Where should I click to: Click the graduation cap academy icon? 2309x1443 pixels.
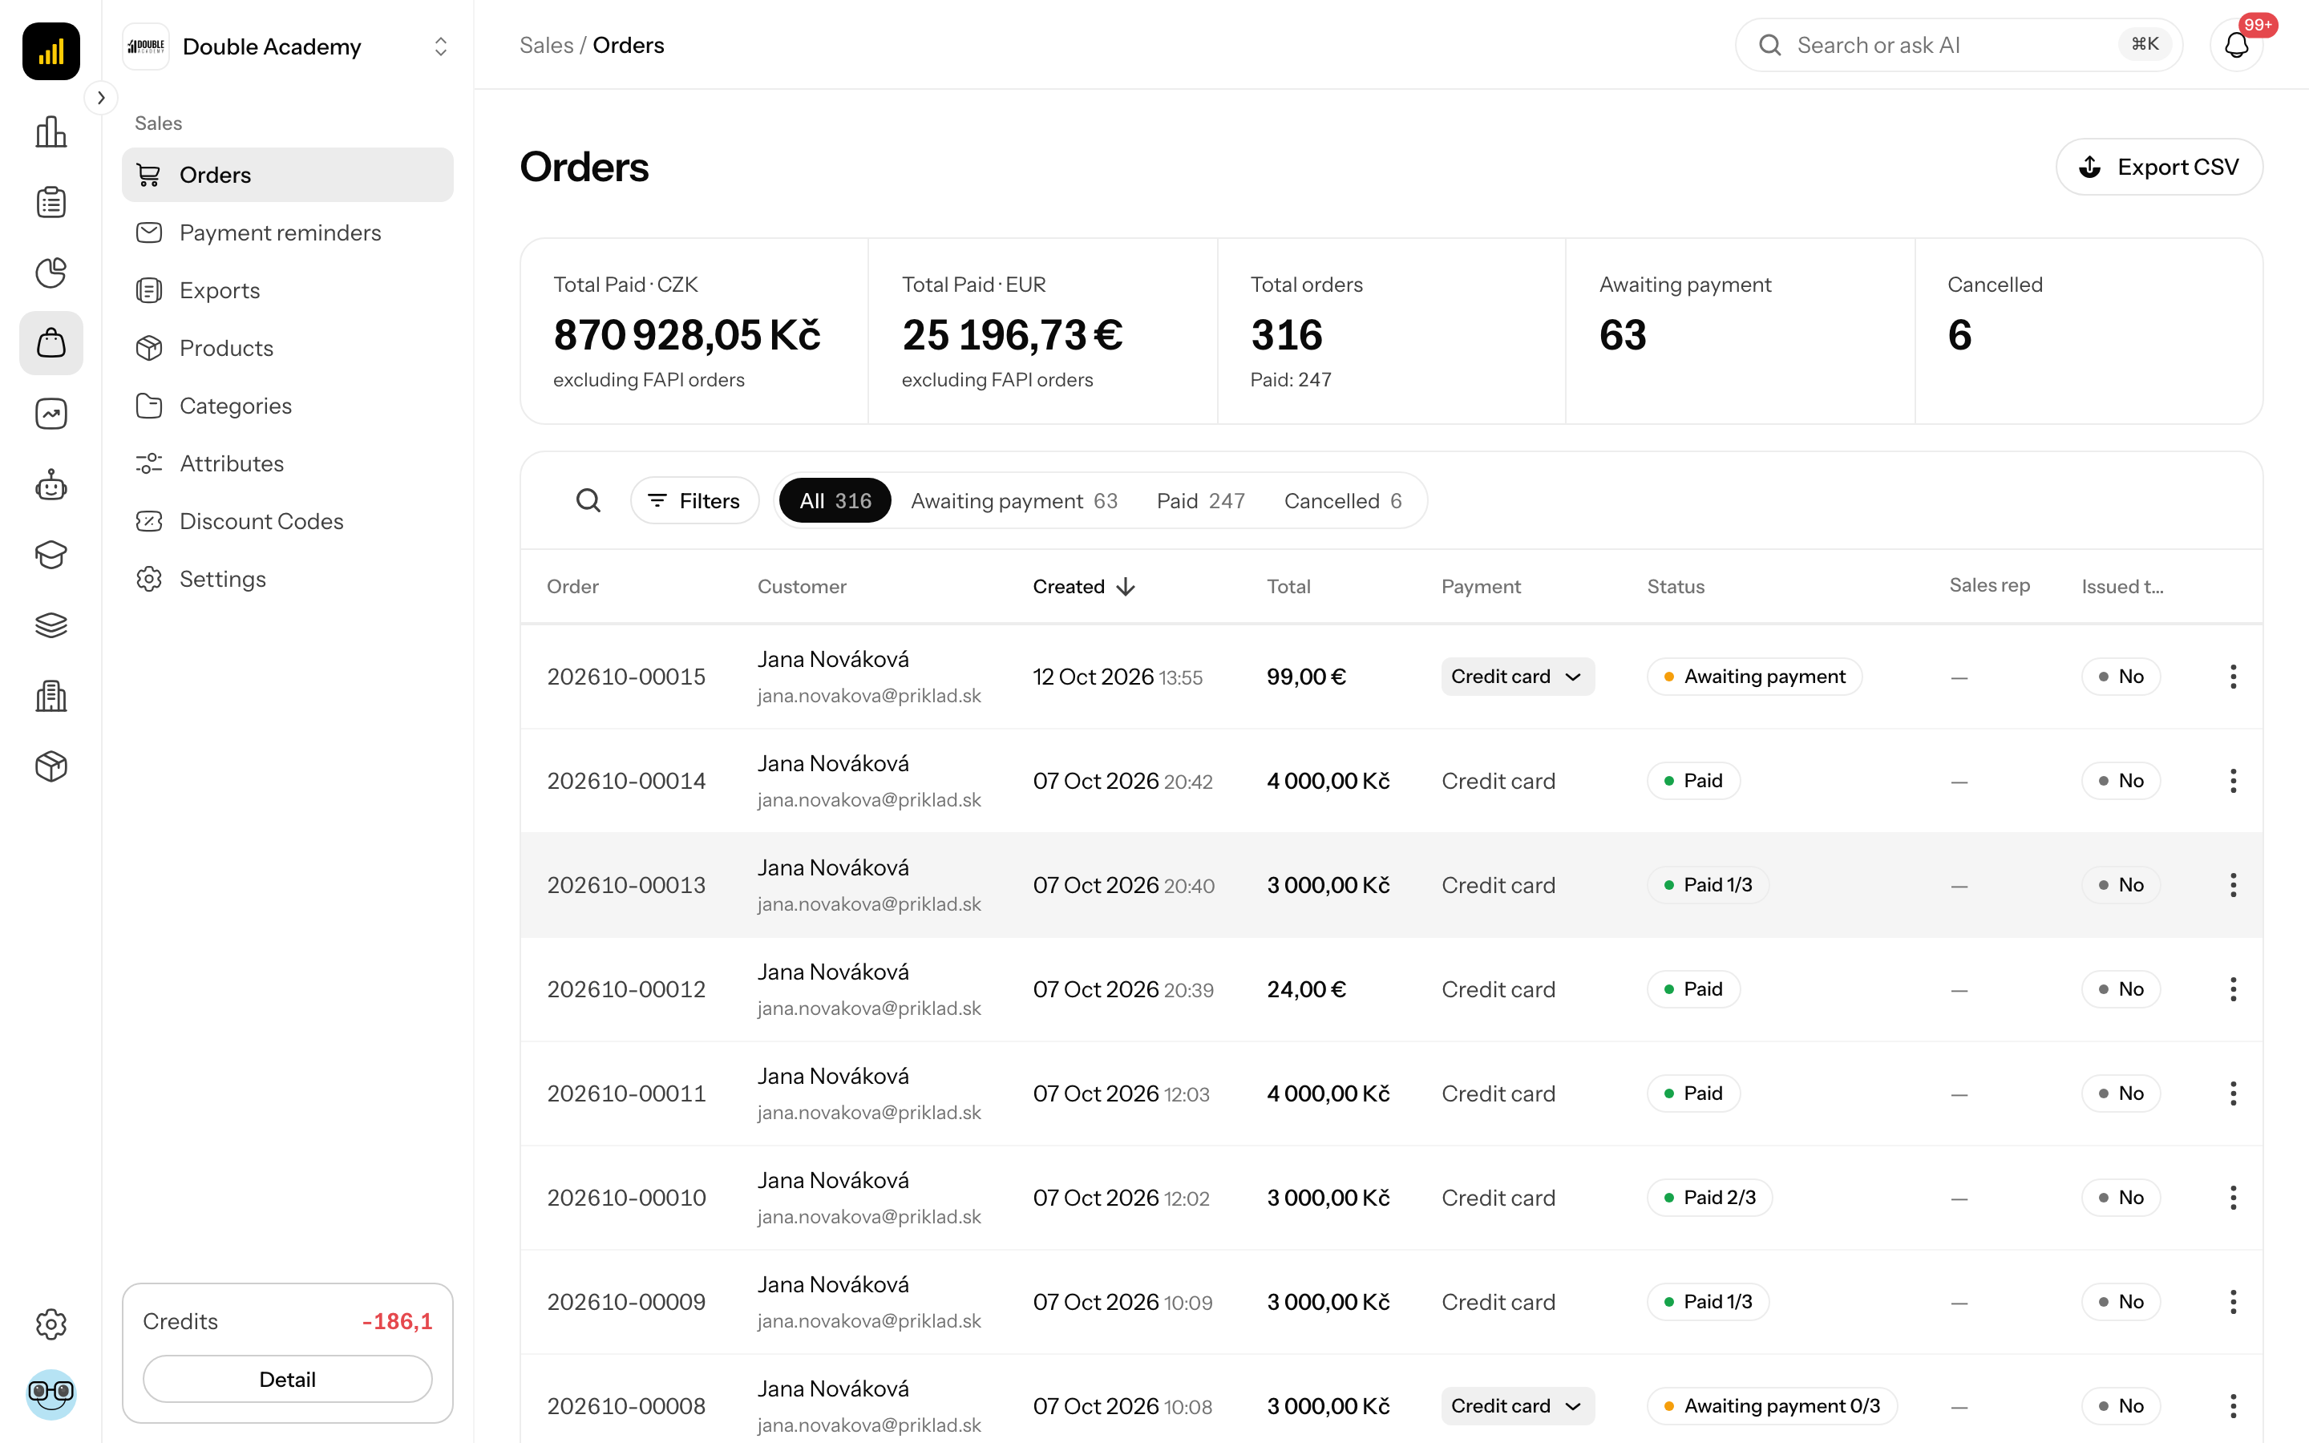click(51, 555)
